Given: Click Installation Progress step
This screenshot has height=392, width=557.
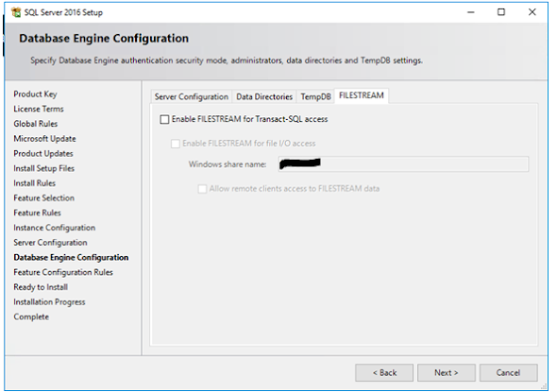Looking at the screenshot, I should tap(49, 302).
